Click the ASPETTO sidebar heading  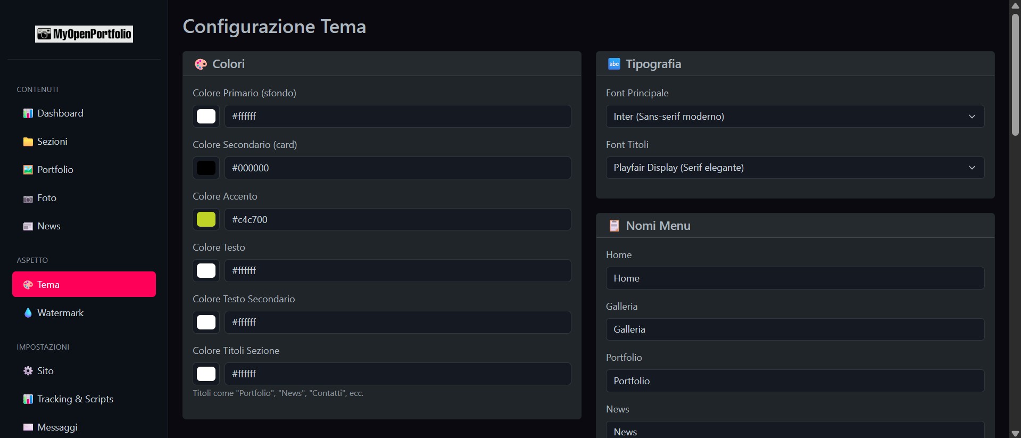point(32,260)
